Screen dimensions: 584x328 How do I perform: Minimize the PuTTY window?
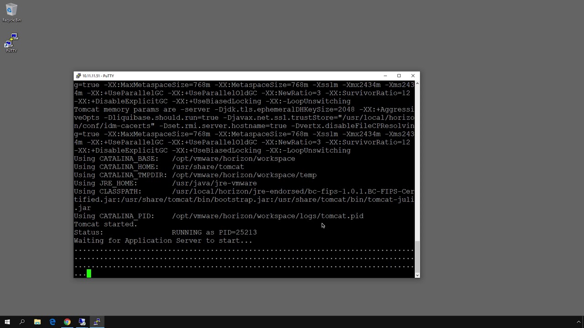tap(385, 76)
